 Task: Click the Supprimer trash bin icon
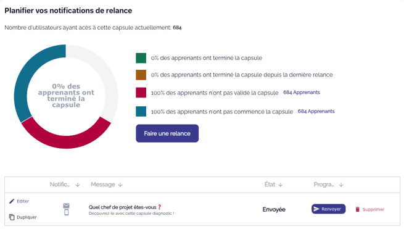[x=357, y=209]
